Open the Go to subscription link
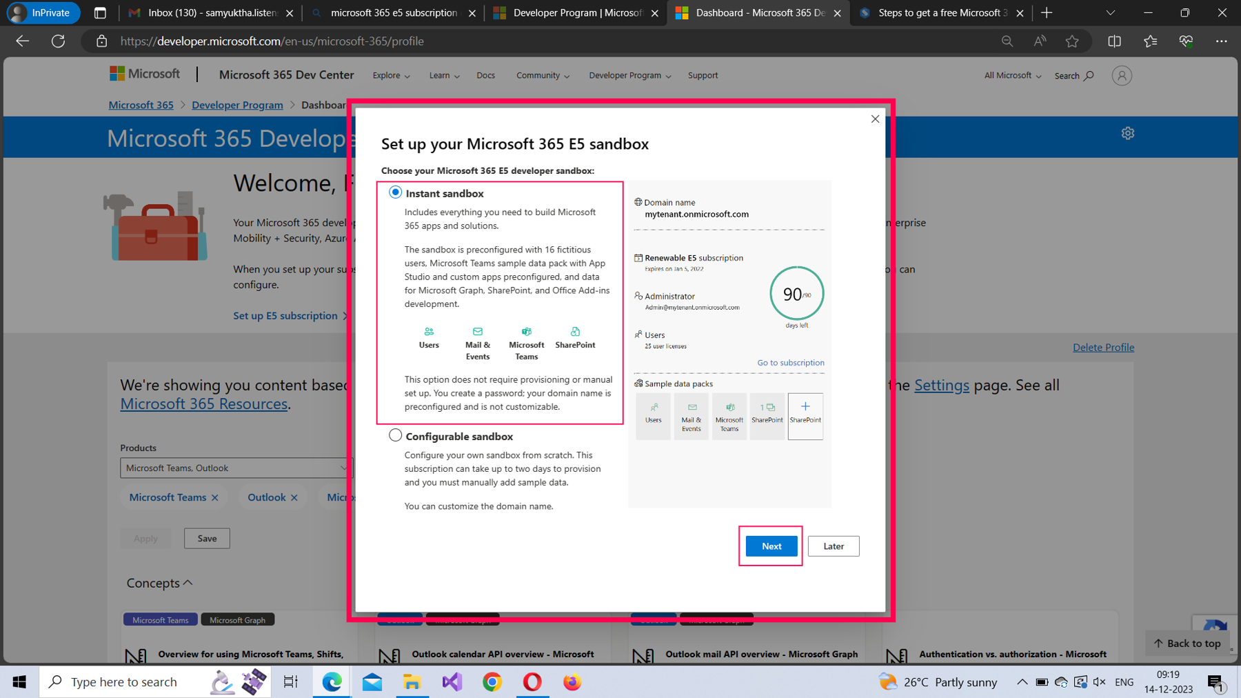The width and height of the screenshot is (1241, 698). click(791, 363)
